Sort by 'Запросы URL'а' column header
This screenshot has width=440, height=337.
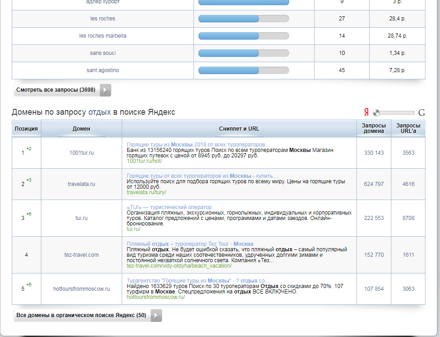click(408, 128)
